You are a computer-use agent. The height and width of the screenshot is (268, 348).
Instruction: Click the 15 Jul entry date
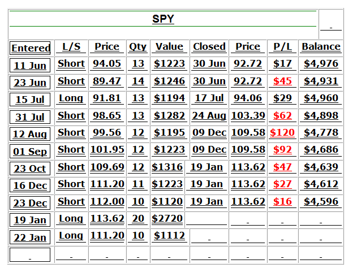(31, 100)
